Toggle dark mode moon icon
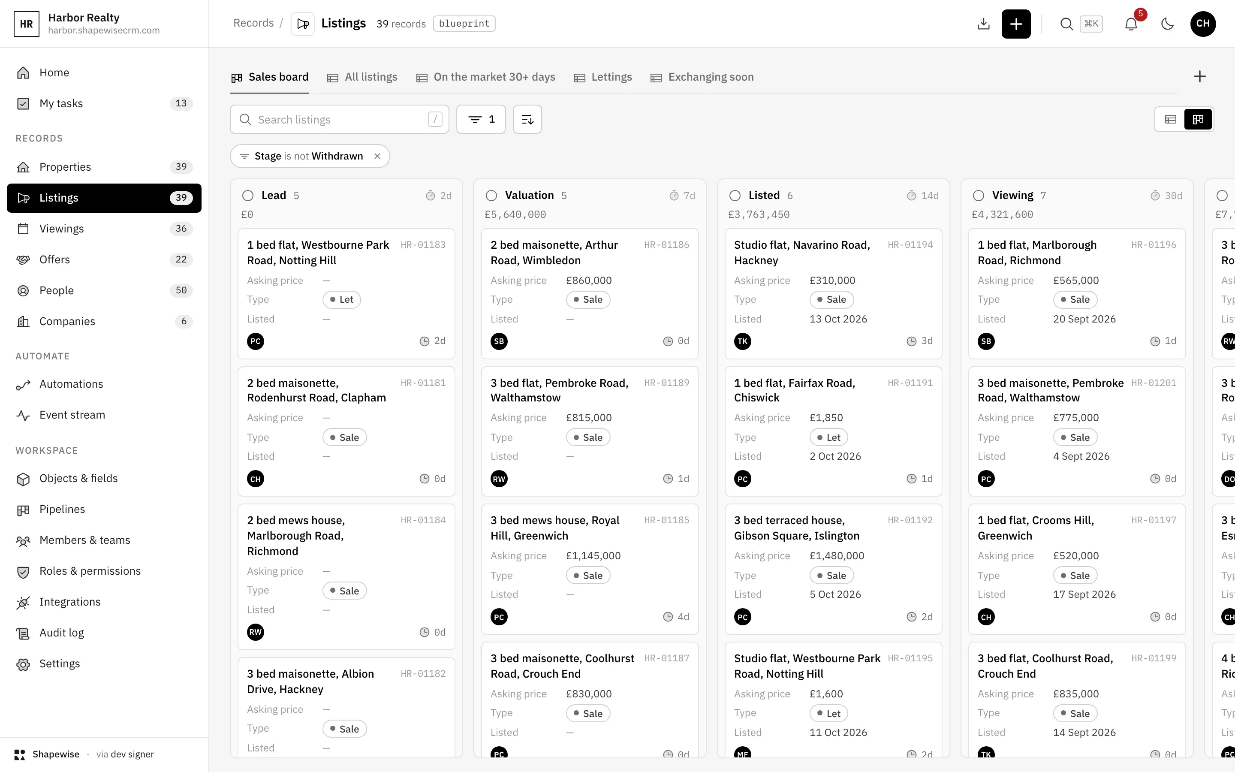The image size is (1235, 772). pyautogui.click(x=1167, y=24)
